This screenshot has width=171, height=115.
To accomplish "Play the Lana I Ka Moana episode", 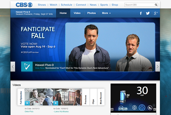I will 56,103.
